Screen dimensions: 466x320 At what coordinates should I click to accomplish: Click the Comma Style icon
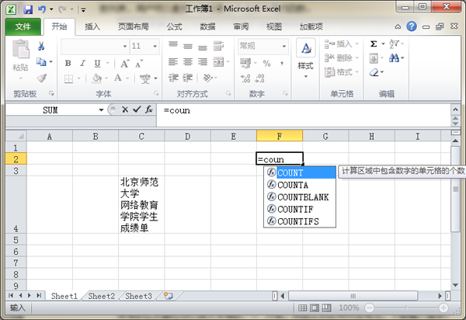point(281,63)
